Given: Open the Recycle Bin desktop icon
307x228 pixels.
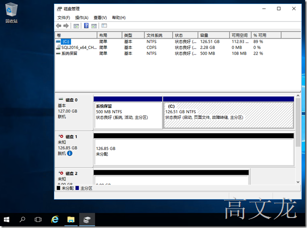Looking at the screenshot, I should click(x=11, y=13).
